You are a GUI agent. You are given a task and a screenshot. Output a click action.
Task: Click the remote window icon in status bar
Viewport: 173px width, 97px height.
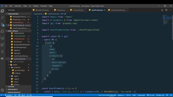tap(1, 95)
